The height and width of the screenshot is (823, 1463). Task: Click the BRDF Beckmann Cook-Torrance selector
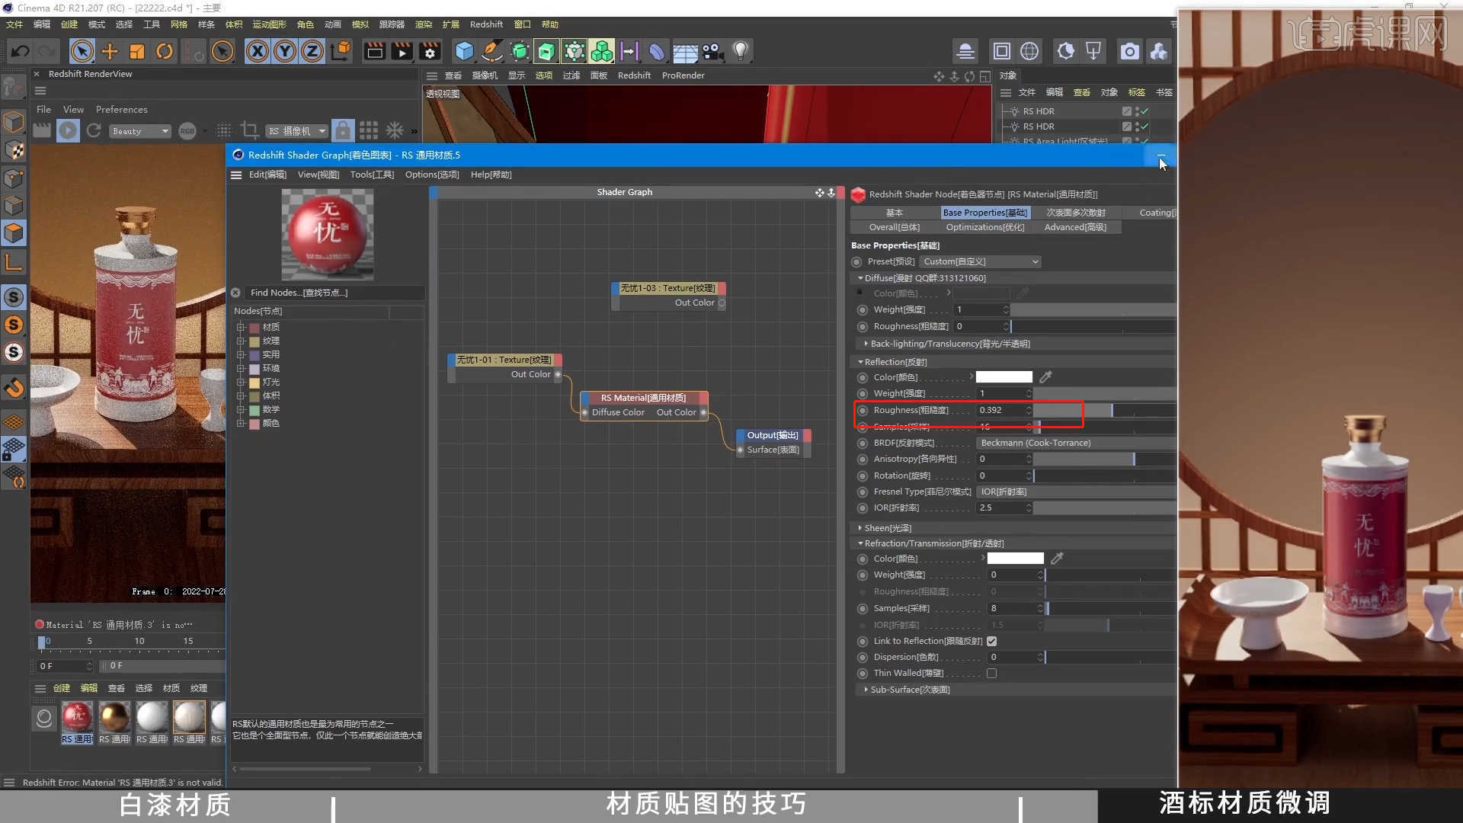point(1036,443)
